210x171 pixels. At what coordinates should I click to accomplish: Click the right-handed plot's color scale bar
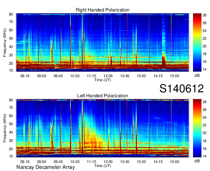197,42
